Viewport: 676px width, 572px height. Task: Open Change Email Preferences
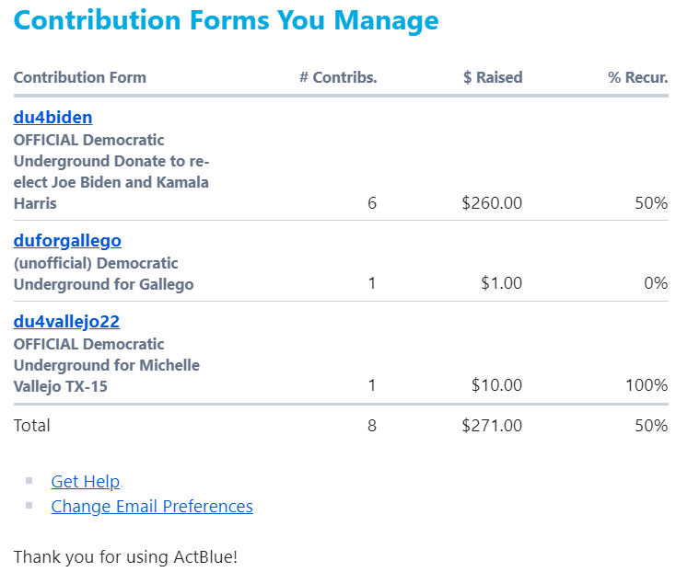[x=152, y=507]
